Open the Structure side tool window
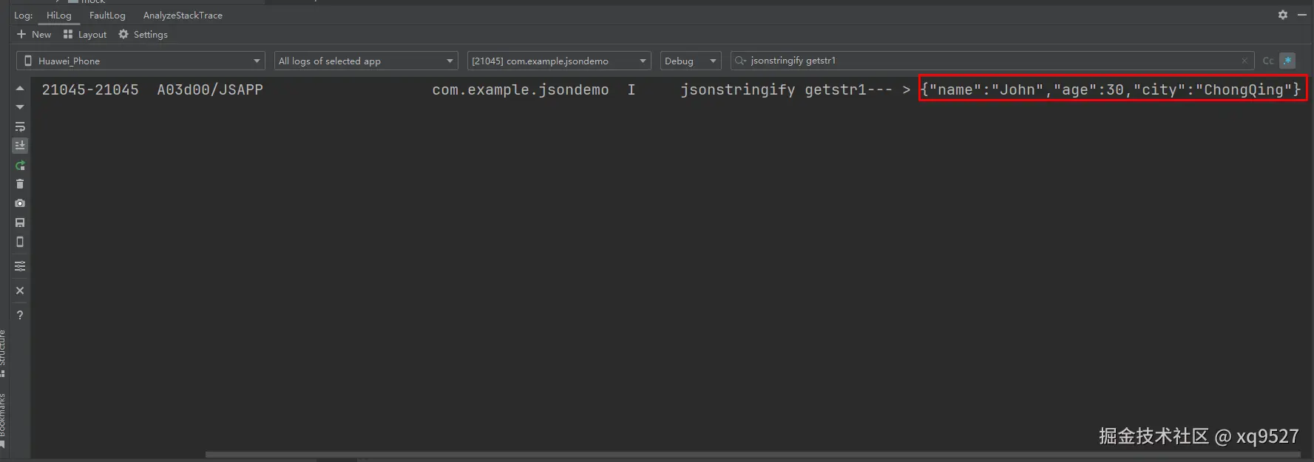Screen dimensions: 1314x462 3,353
